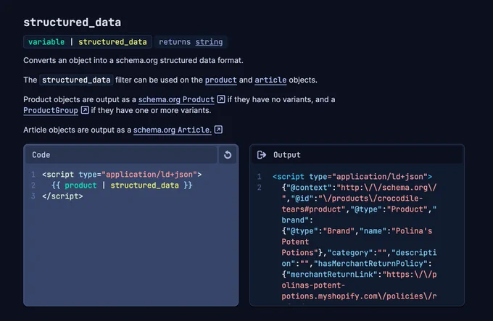Click the reset code icon in Code panel
The image size is (493, 321).
click(x=228, y=155)
